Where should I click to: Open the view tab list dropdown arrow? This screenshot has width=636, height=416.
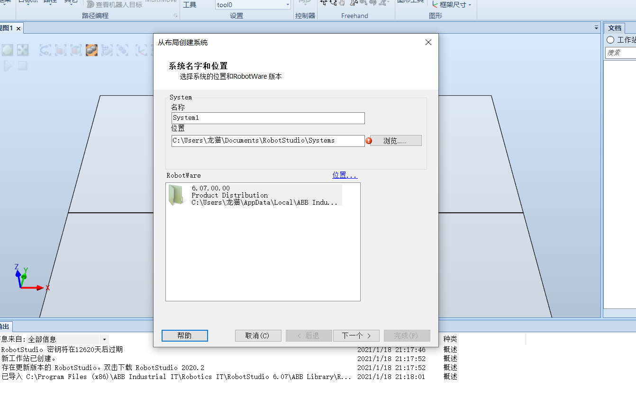tap(596, 28)
